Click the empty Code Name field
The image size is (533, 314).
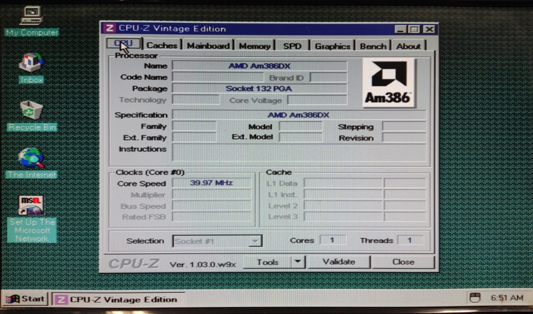pyautogui.click(x=218, y=77)
